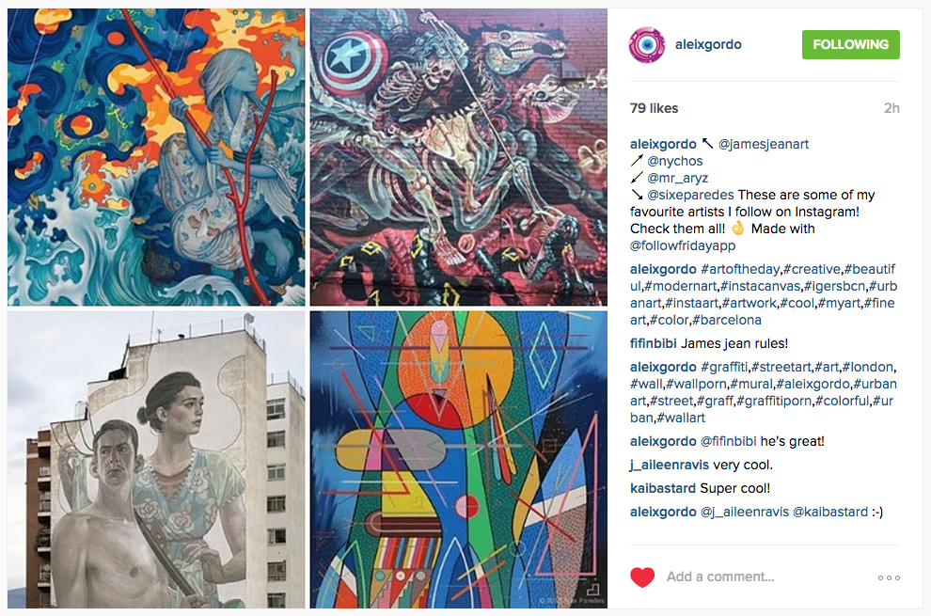Open the @sixeparedes mention link

tap(690, 195)
